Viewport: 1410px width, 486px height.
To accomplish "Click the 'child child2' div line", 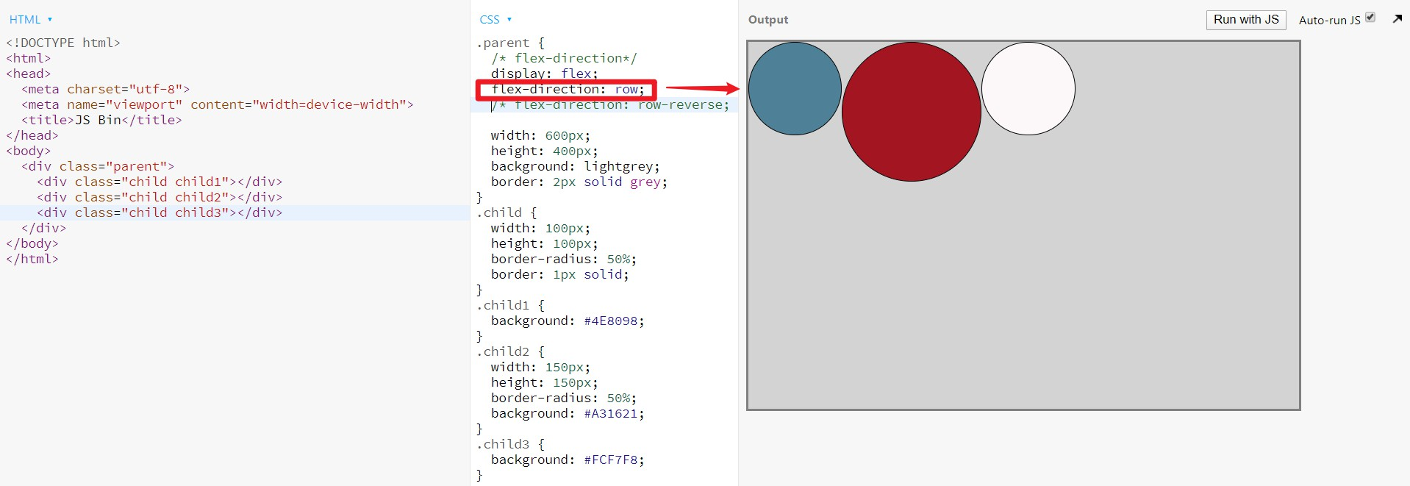I will coord(160,198).
